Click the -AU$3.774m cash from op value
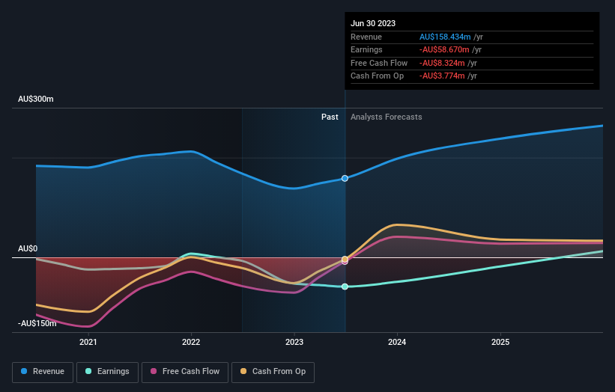Viewport: 615px width, 392px height. pos(442,76)
